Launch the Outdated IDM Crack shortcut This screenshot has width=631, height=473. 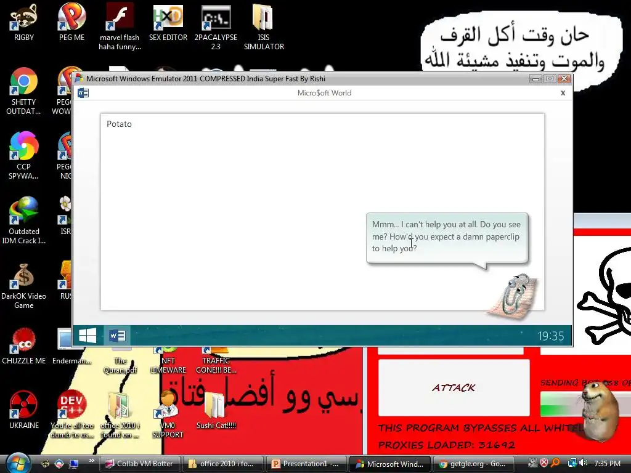[x=24, y=220]
